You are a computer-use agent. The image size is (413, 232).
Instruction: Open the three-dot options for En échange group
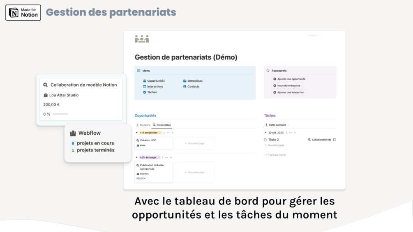click(x=166, y=157)
